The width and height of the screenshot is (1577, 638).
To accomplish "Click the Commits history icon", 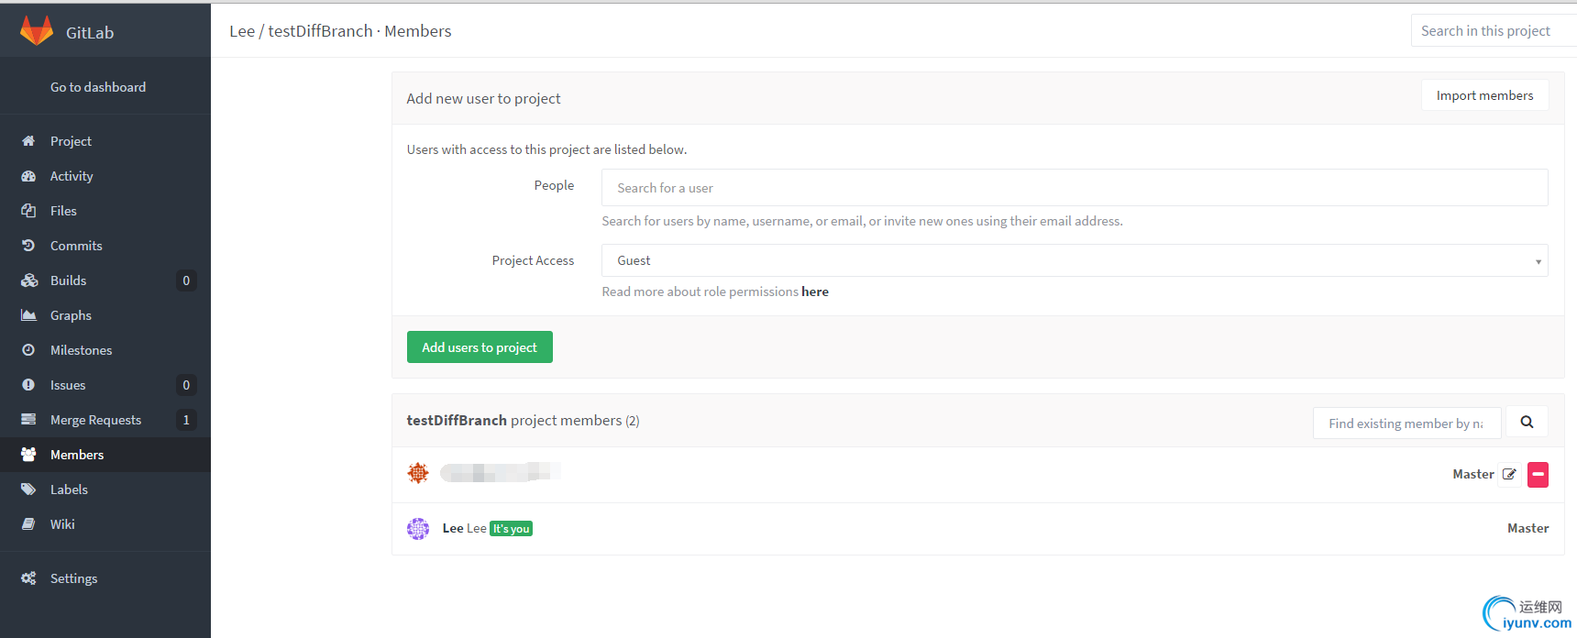I will tap(28, 246).
